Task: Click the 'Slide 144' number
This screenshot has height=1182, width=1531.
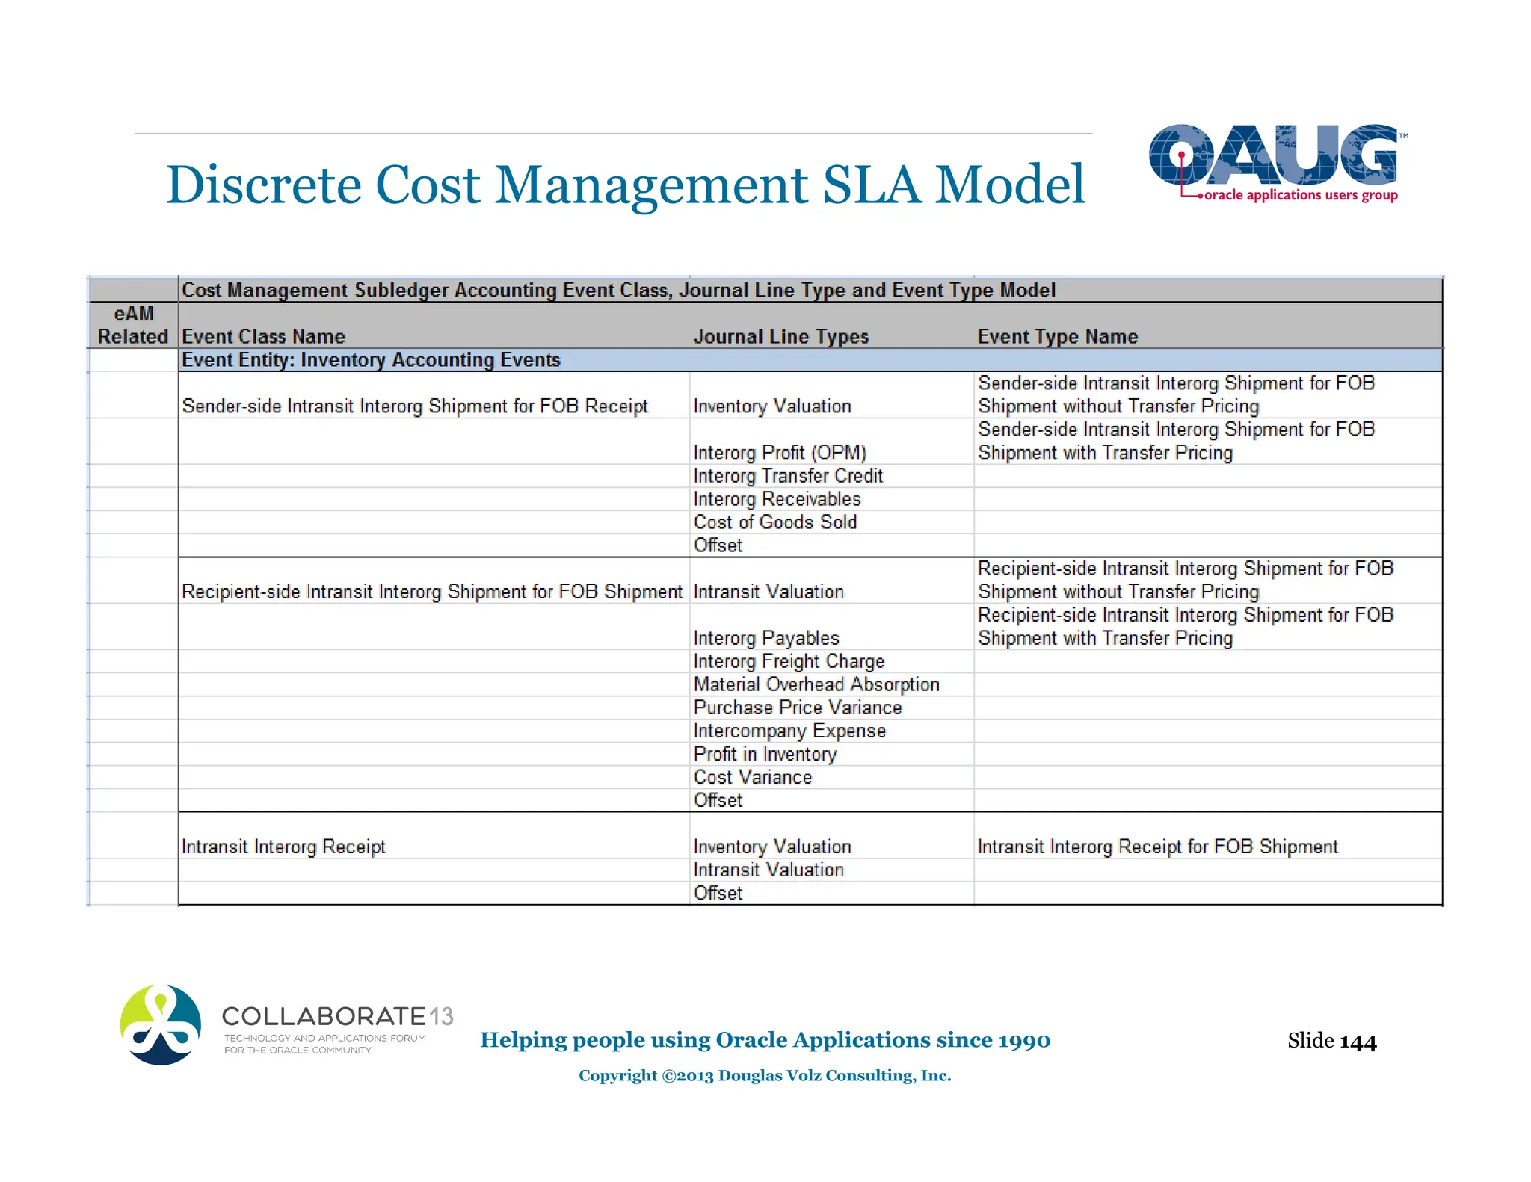Action: pyautogui.click(x=1331, y=1041)
